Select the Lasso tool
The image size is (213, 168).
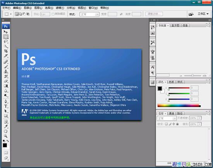[x=6, y=42]
